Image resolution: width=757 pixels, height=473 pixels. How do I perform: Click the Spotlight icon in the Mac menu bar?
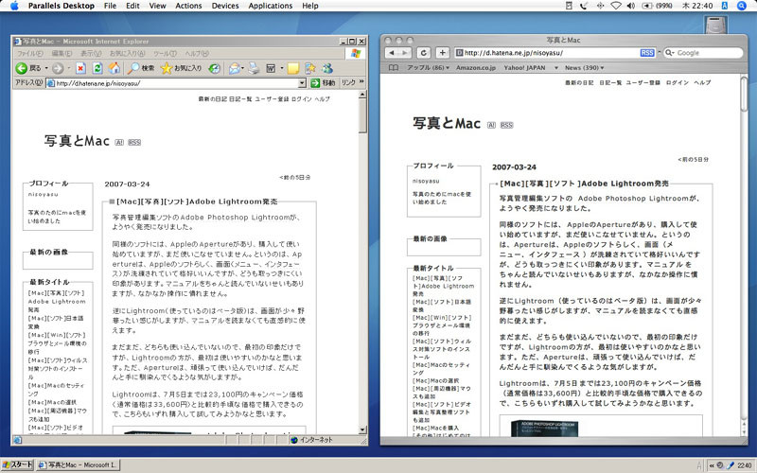742,6
